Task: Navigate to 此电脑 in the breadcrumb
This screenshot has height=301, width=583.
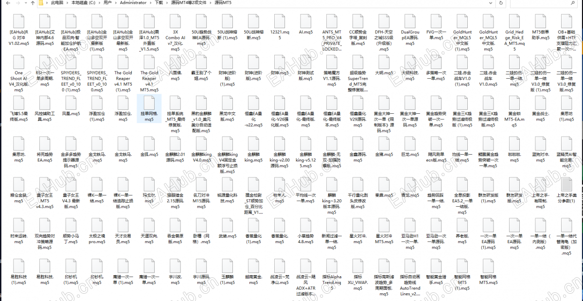Action: 57,3
